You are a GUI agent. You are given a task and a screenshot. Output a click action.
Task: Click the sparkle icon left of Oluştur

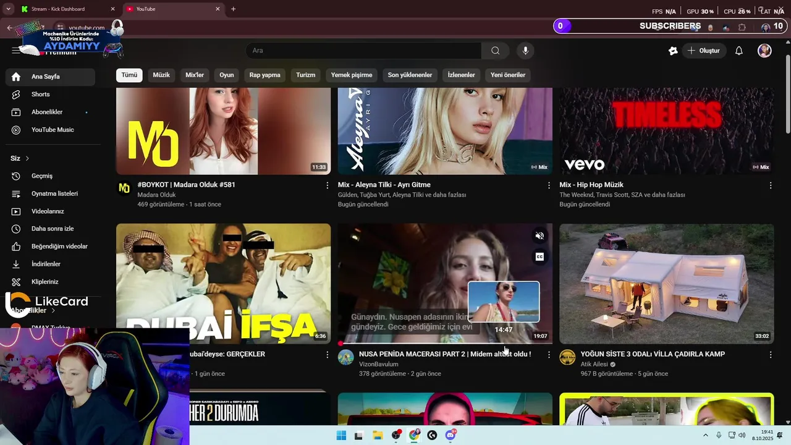(x=673, y=51)
